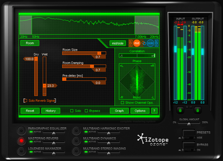Click the Room Size 0.7 value
This screenshot has width=223, height=161.
tap(98, 57)
